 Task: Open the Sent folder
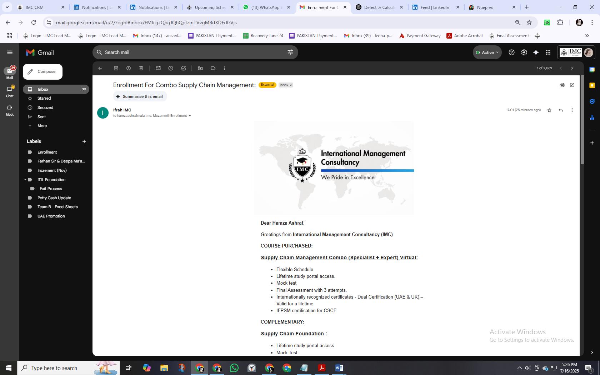[x=56, y=117]
